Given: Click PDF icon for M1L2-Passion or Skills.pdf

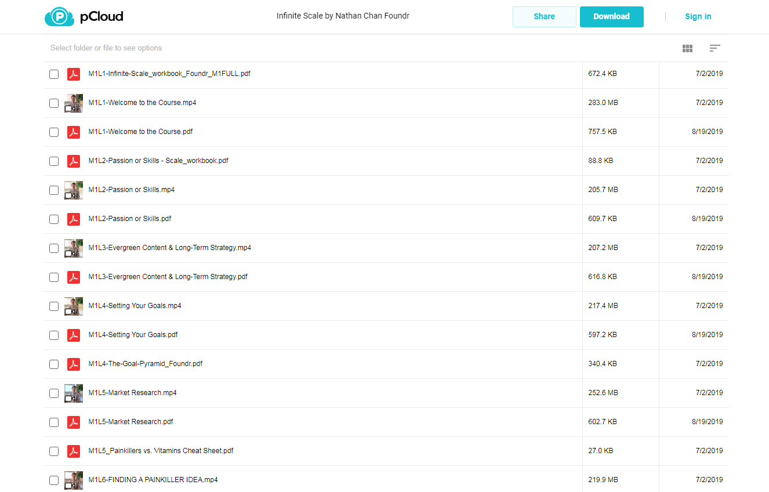Looking at the screenshot, I should coord(74,219).
